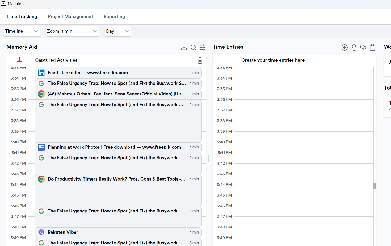Open the Reporting tab

pyautogui.click(x=114, y=16)
